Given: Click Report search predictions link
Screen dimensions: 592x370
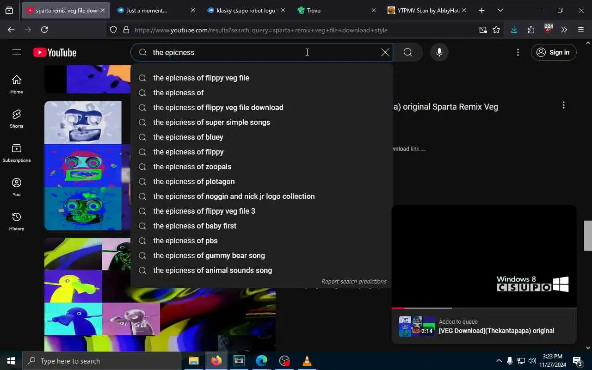Looking at the screenshot, I should coord(354,281).
